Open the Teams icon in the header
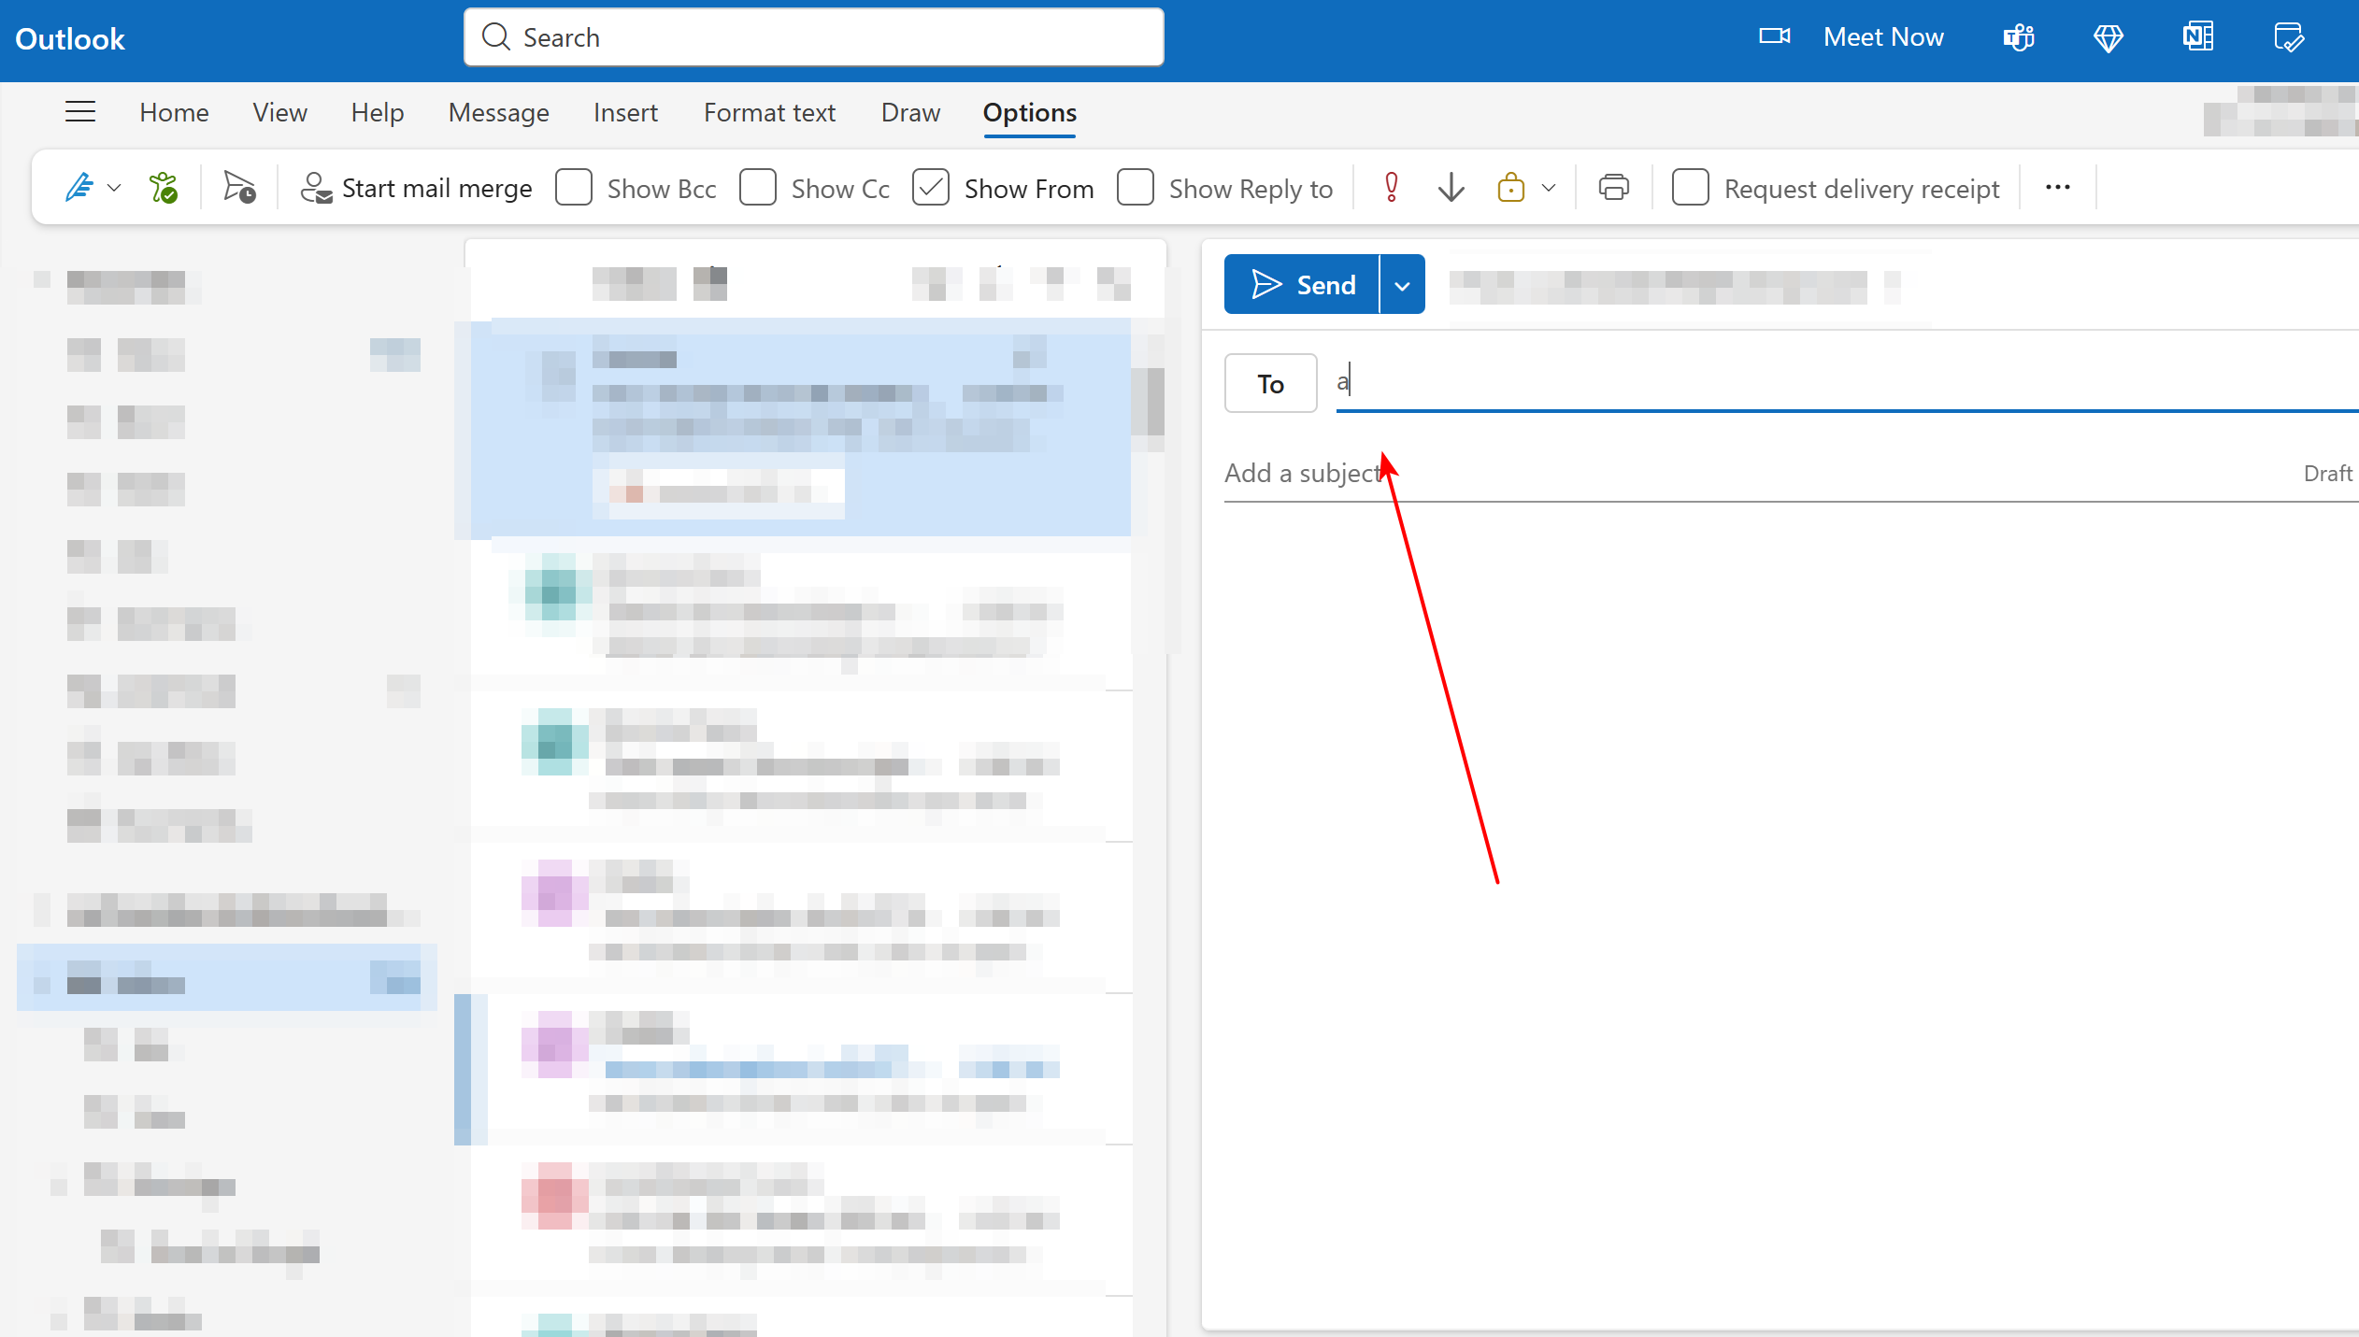The height and width of the screenshot is (1337, 2359). [2019, 37]
